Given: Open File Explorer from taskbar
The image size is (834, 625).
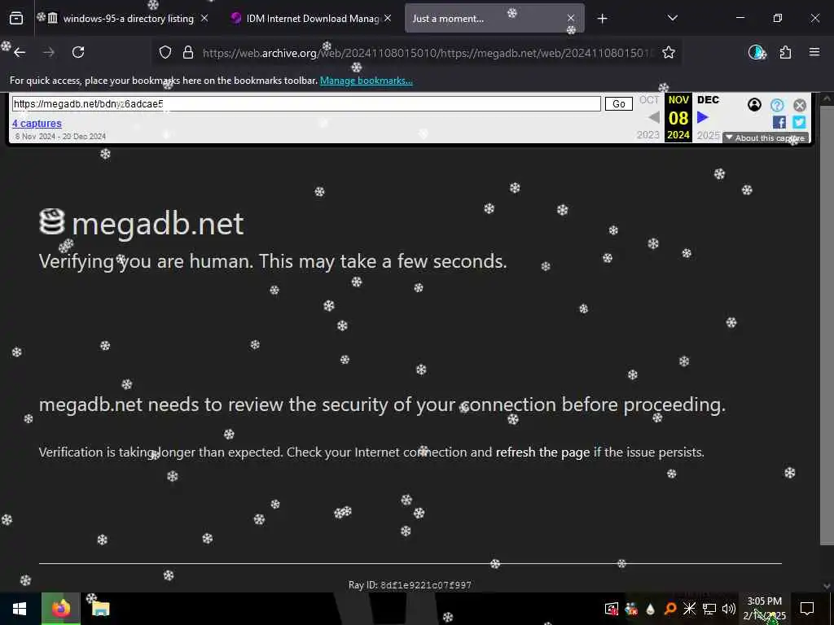Looking at the screenshot, I should point(100,609).
